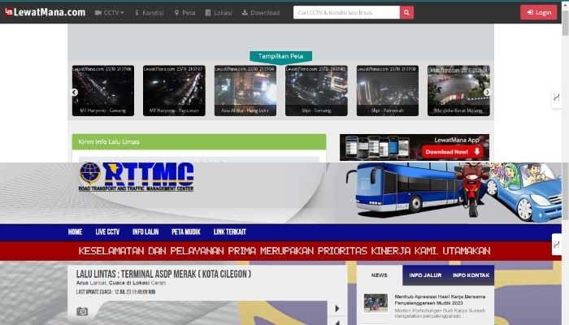569x325 pixels.
Task: Open Menhub Apresiasi Hasil Kerja news headline
Action: click(440, 300)
